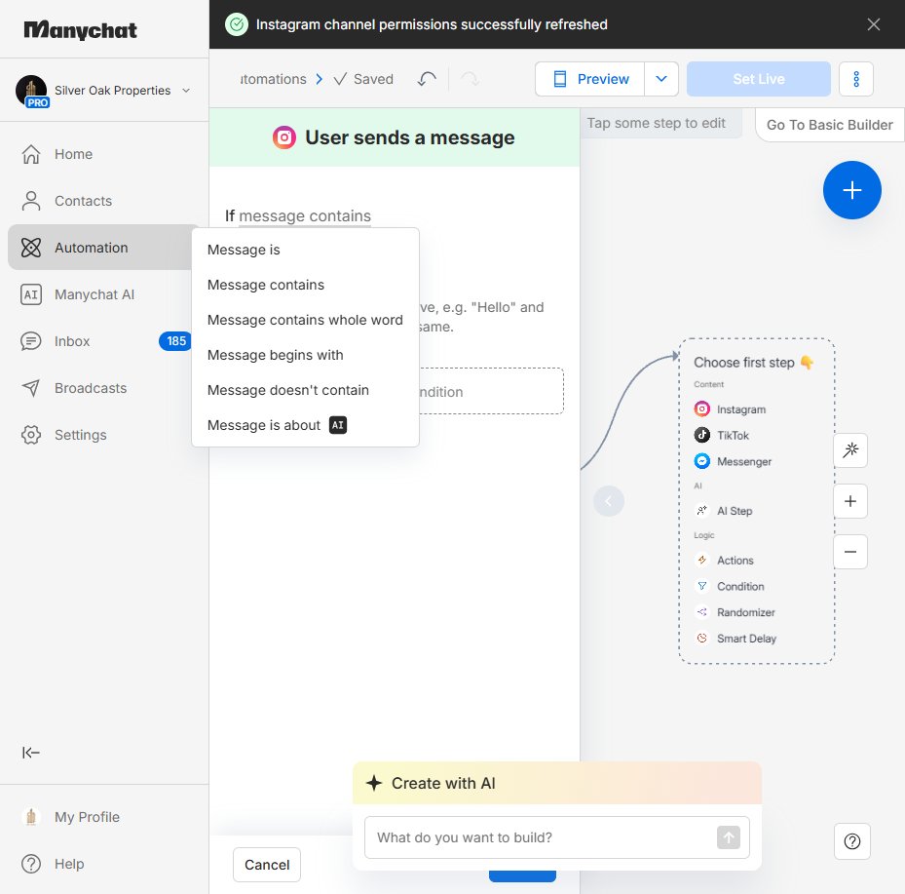This screenshot has width=905, height=894.
Task: Dismiss the Instagram permissions notification
Action: pos(873,24)
